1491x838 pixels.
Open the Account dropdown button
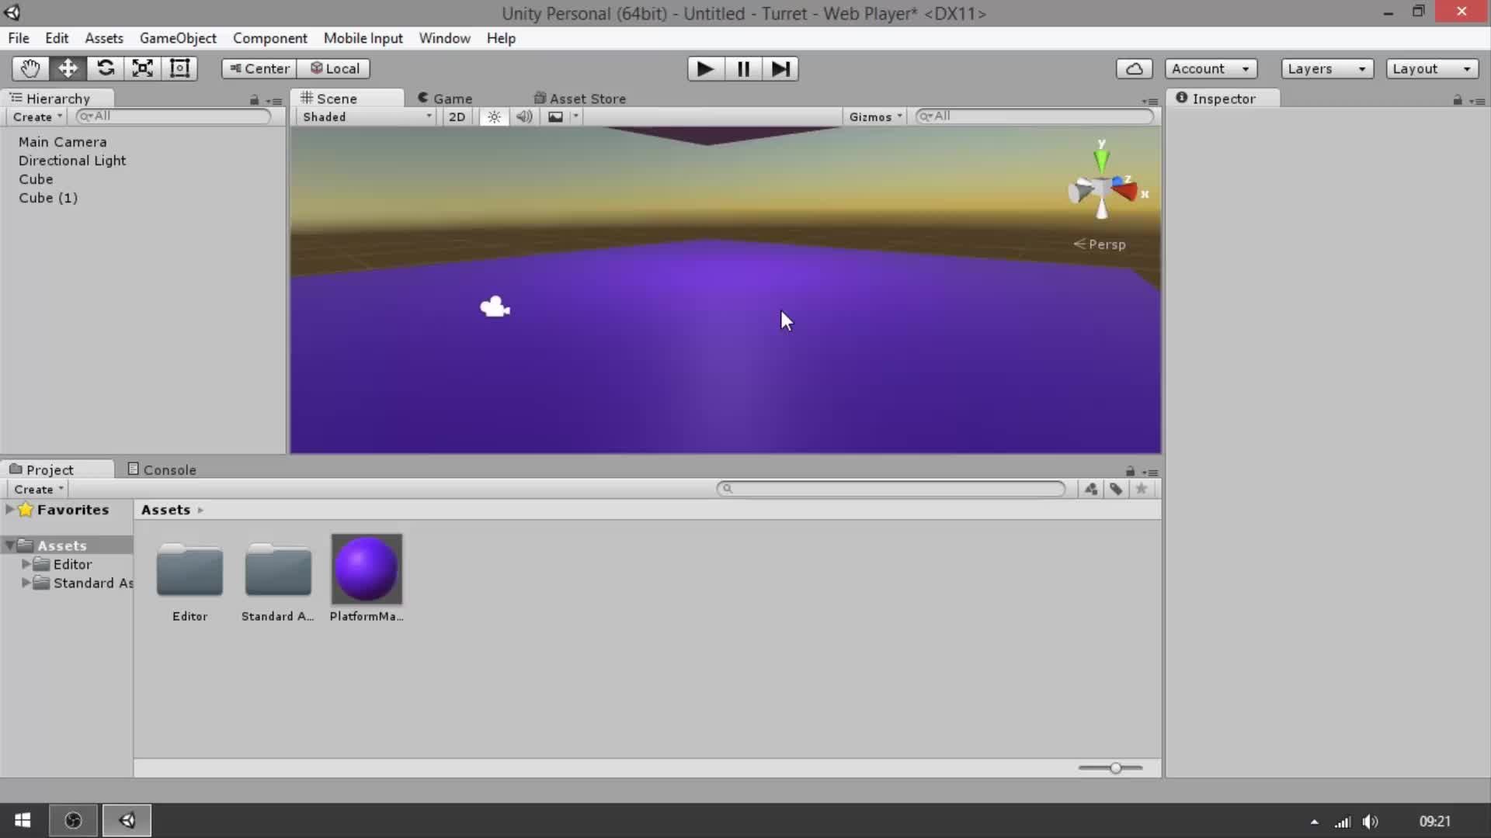(1211, 68)
